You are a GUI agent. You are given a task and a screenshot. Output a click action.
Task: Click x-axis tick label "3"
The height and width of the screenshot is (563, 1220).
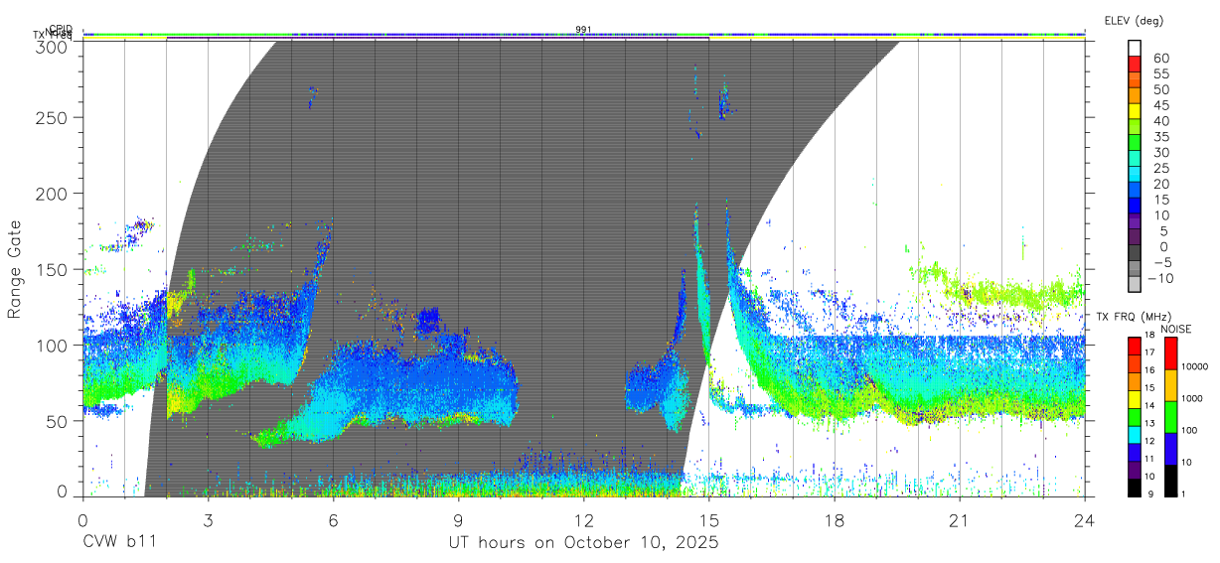(208, 520)
